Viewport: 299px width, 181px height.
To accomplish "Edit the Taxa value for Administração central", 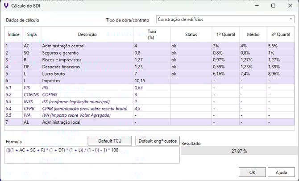I will click(150, 46).
